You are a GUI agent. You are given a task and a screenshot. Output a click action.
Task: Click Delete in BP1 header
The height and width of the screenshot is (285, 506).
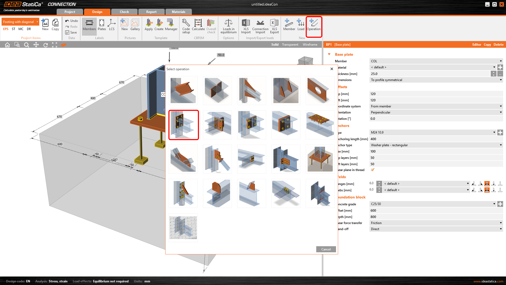(x=498, y=45)
